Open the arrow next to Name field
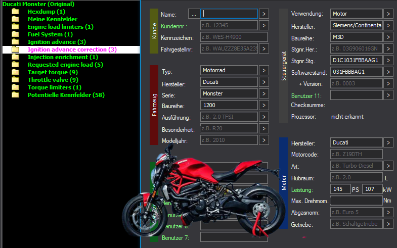Image resolution: width=397 pixels, height=248 pixels. 264,14
